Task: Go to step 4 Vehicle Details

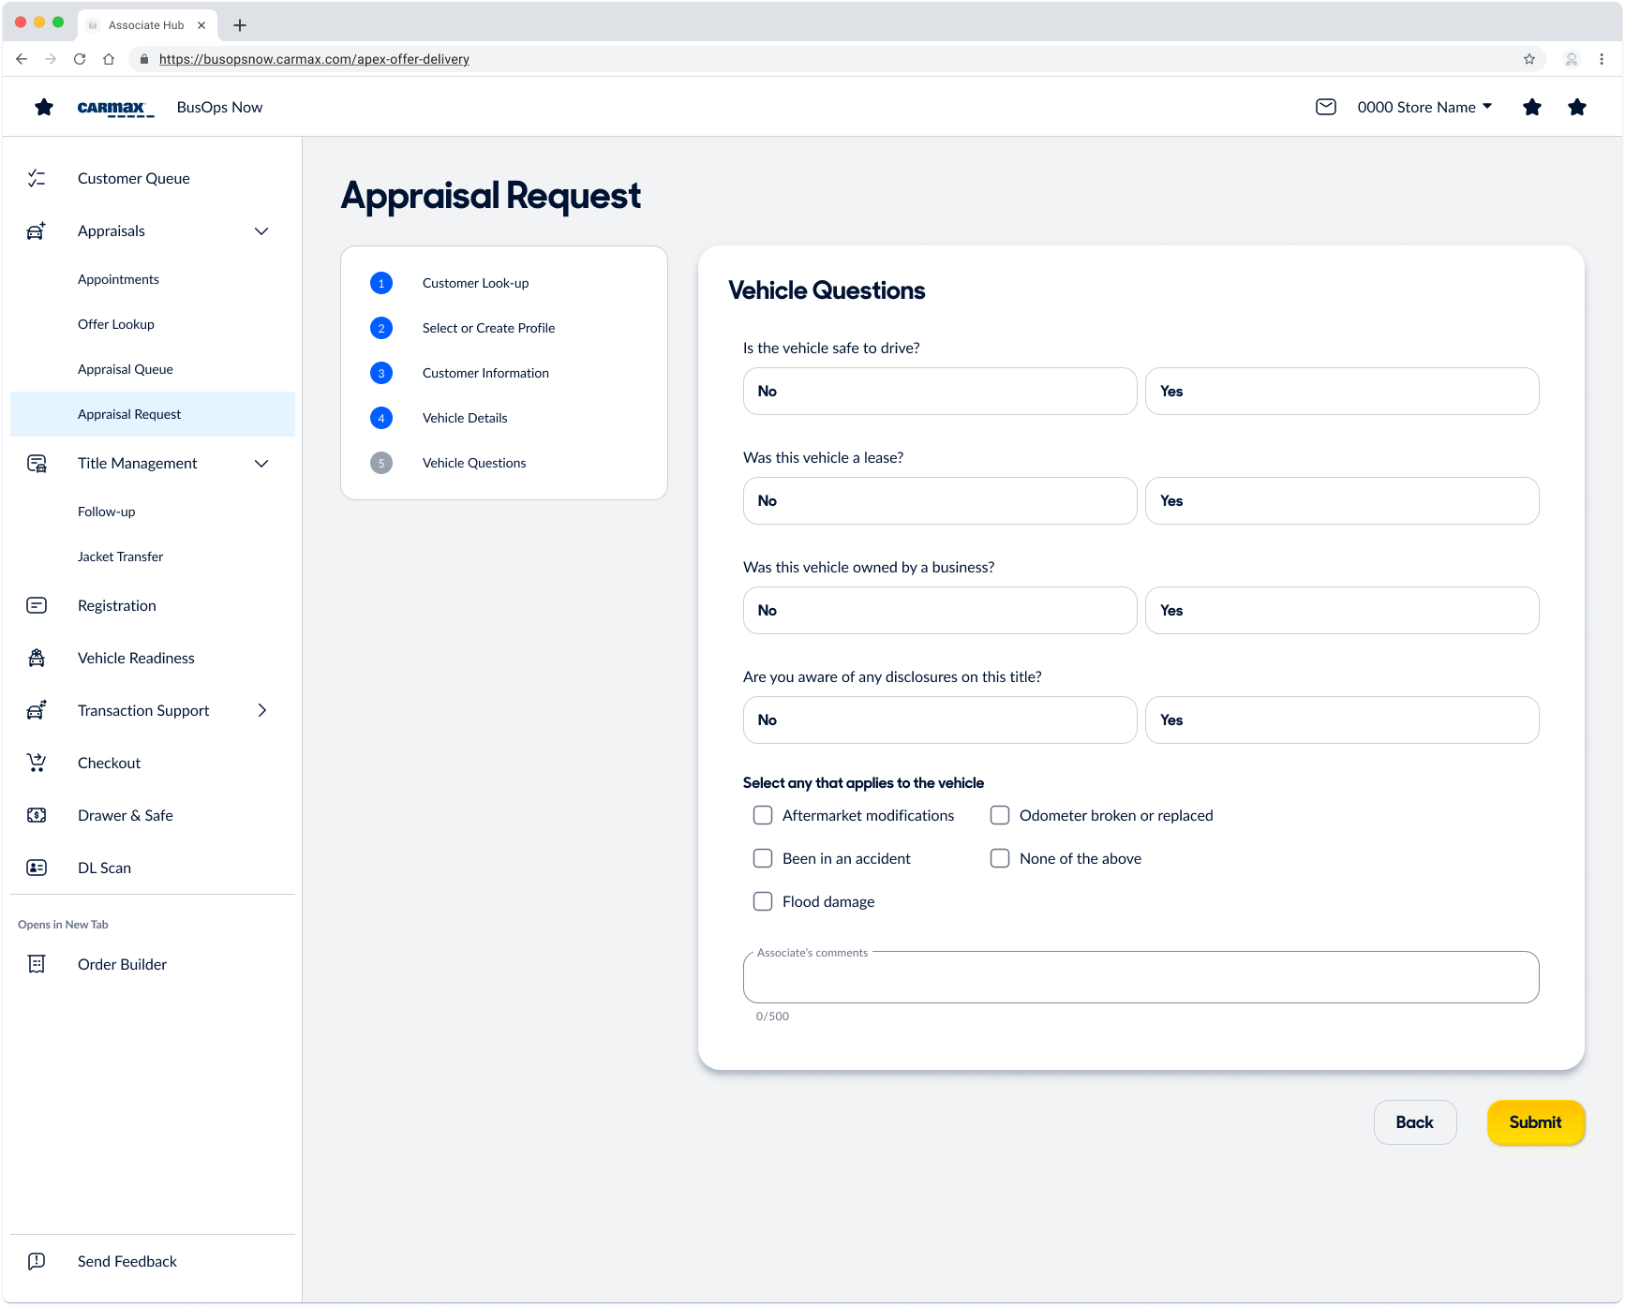Action: (465, 418)
